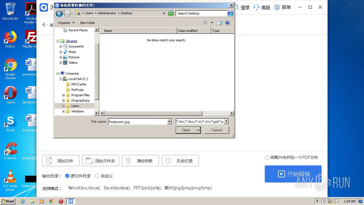The height and width of the screenshot is (205, 364).
Task: Select 源文件目录 output radio option
Action: 67,176
